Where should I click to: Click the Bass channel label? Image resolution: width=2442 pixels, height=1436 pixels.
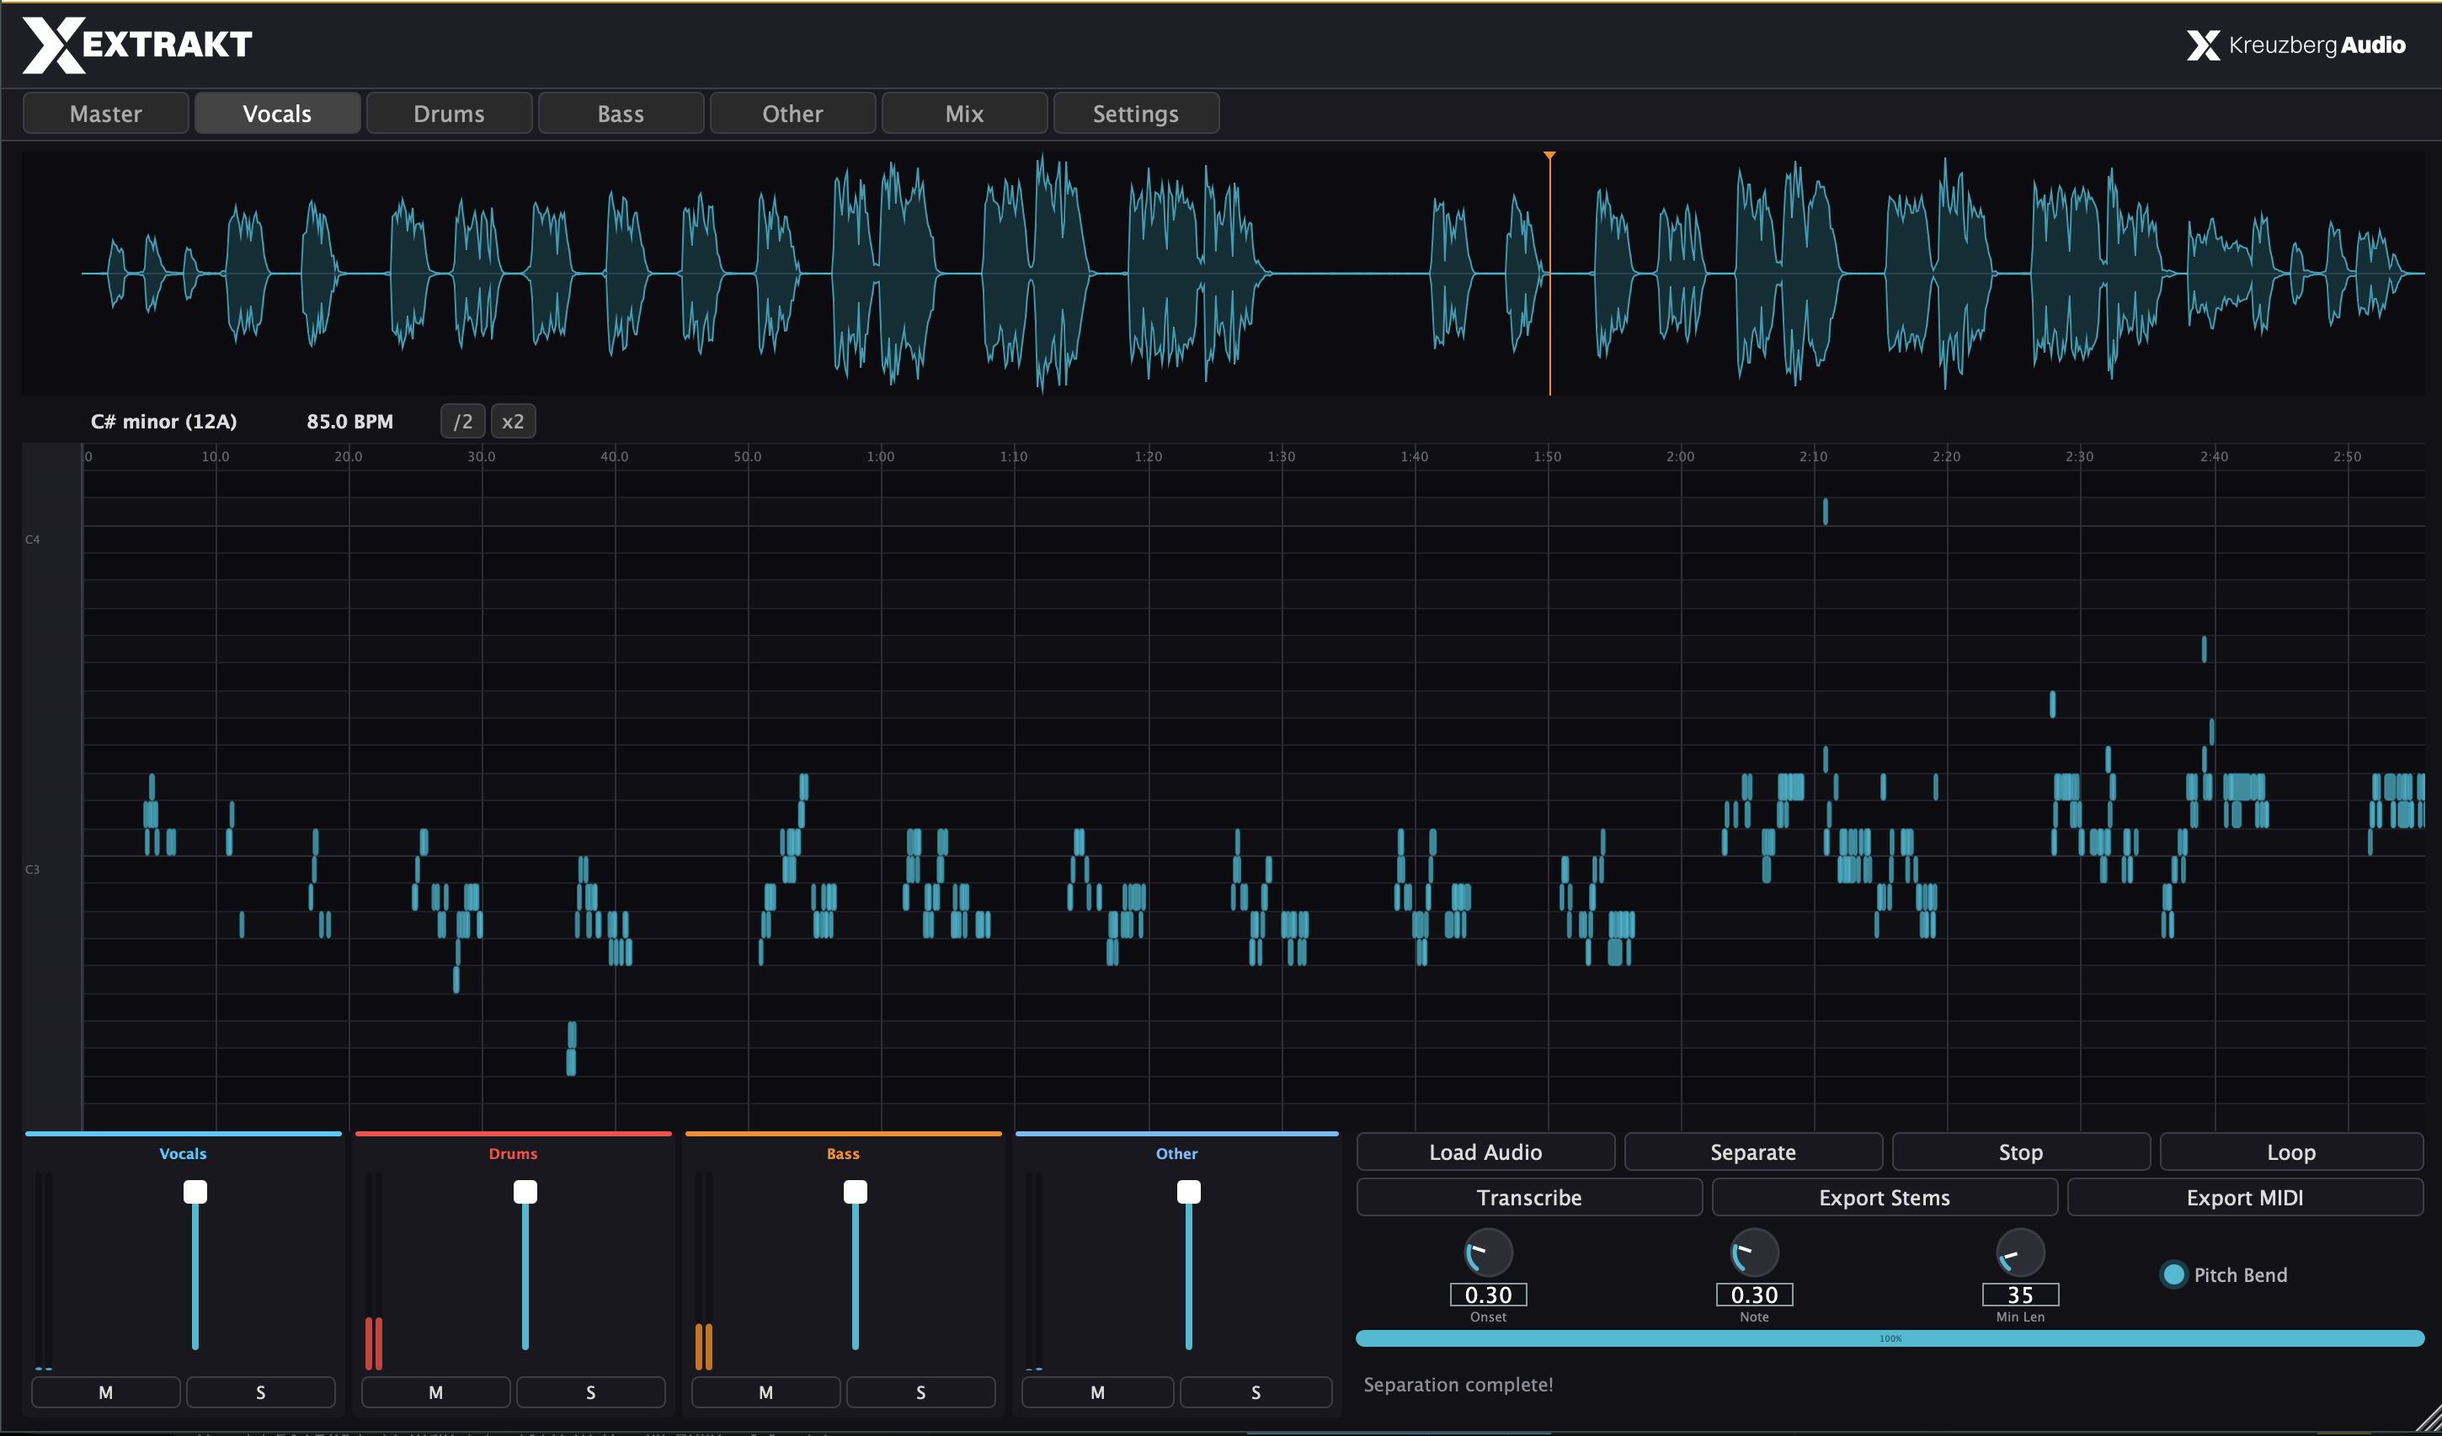(843, 1154)
